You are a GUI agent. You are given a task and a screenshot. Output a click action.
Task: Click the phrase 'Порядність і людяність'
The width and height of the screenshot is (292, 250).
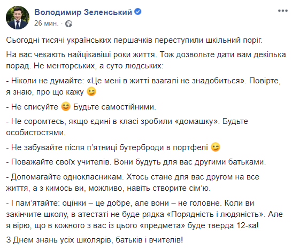point(216,214)
